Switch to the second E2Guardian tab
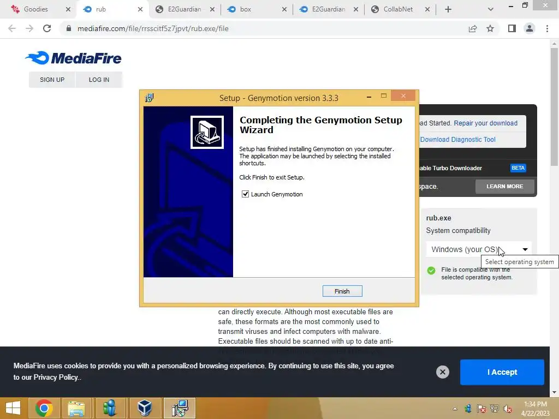This screenshot has width=559, height=419. click(328, 9)
